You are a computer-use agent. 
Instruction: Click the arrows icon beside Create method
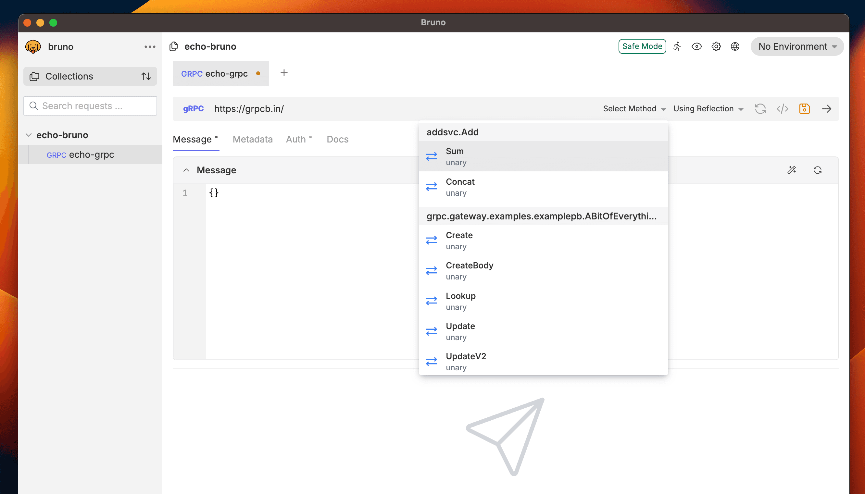point(431,241)
